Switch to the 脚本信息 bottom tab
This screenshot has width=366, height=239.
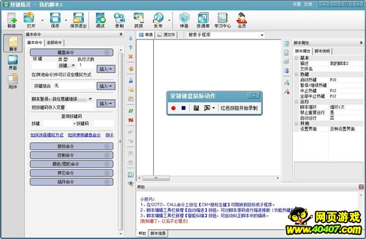158,233
